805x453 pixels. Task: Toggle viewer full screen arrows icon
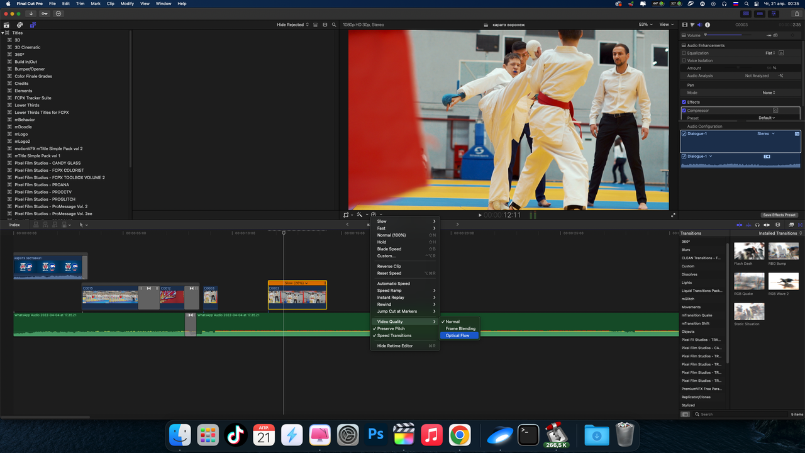tap(673, 215)
